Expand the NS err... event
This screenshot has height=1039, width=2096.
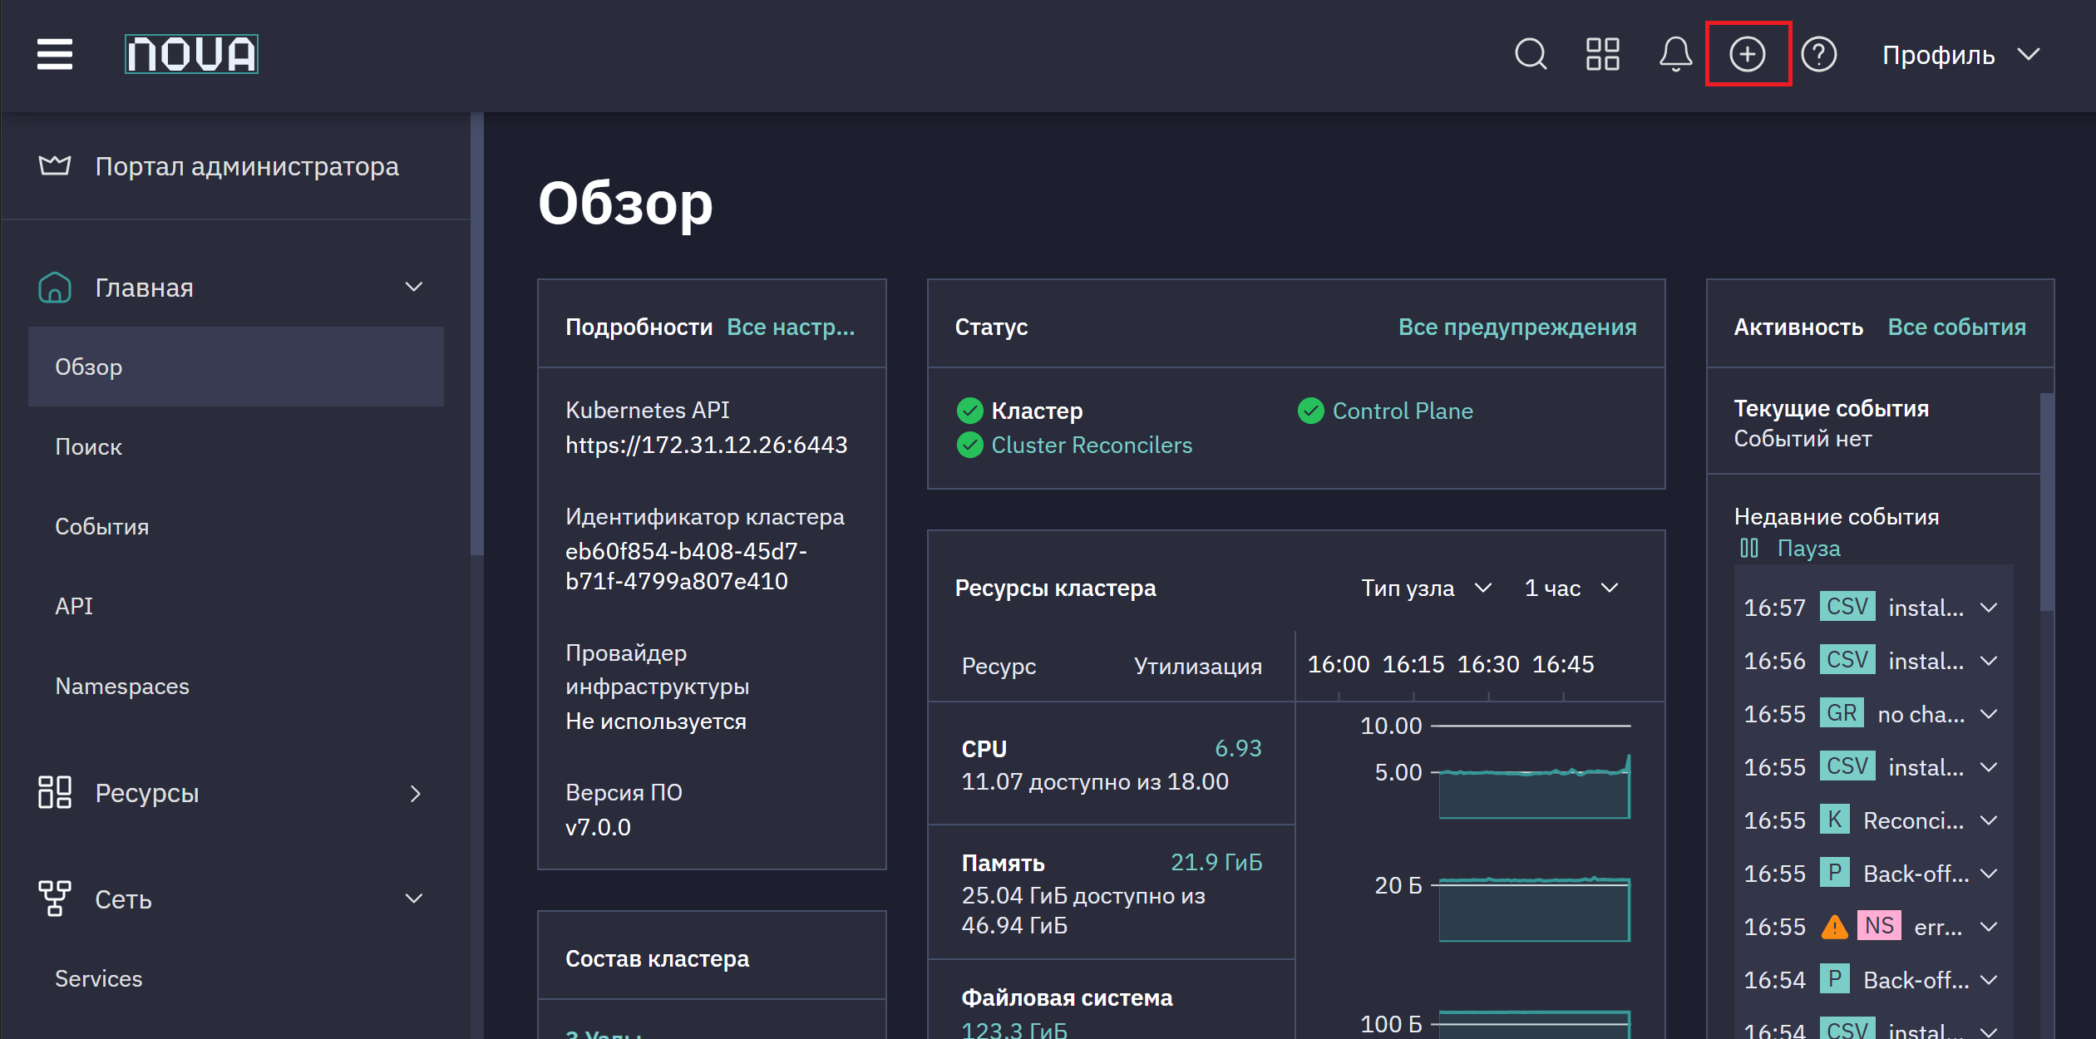coord(1989,927)
